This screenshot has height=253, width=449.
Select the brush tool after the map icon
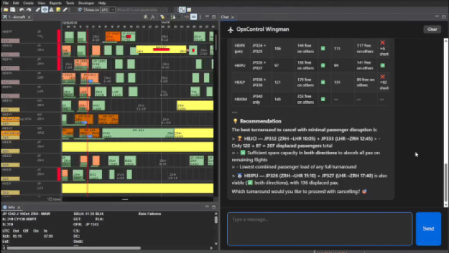point(65,10)
